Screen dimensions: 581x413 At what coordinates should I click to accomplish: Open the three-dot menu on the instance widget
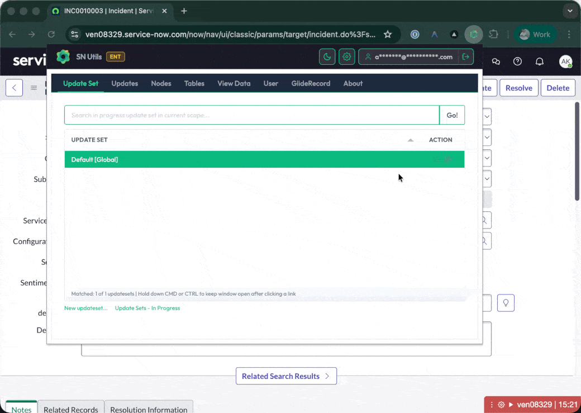click(492, 405)
